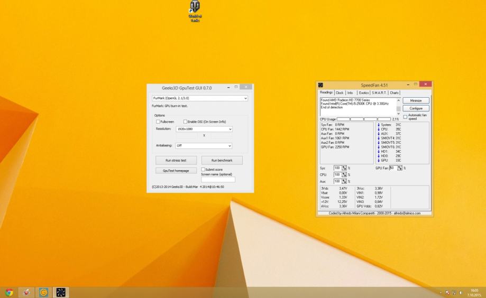Screen dimensions: 486x298
Task: Enable the Fullscreen checkbox
Action: click(158, 122)
